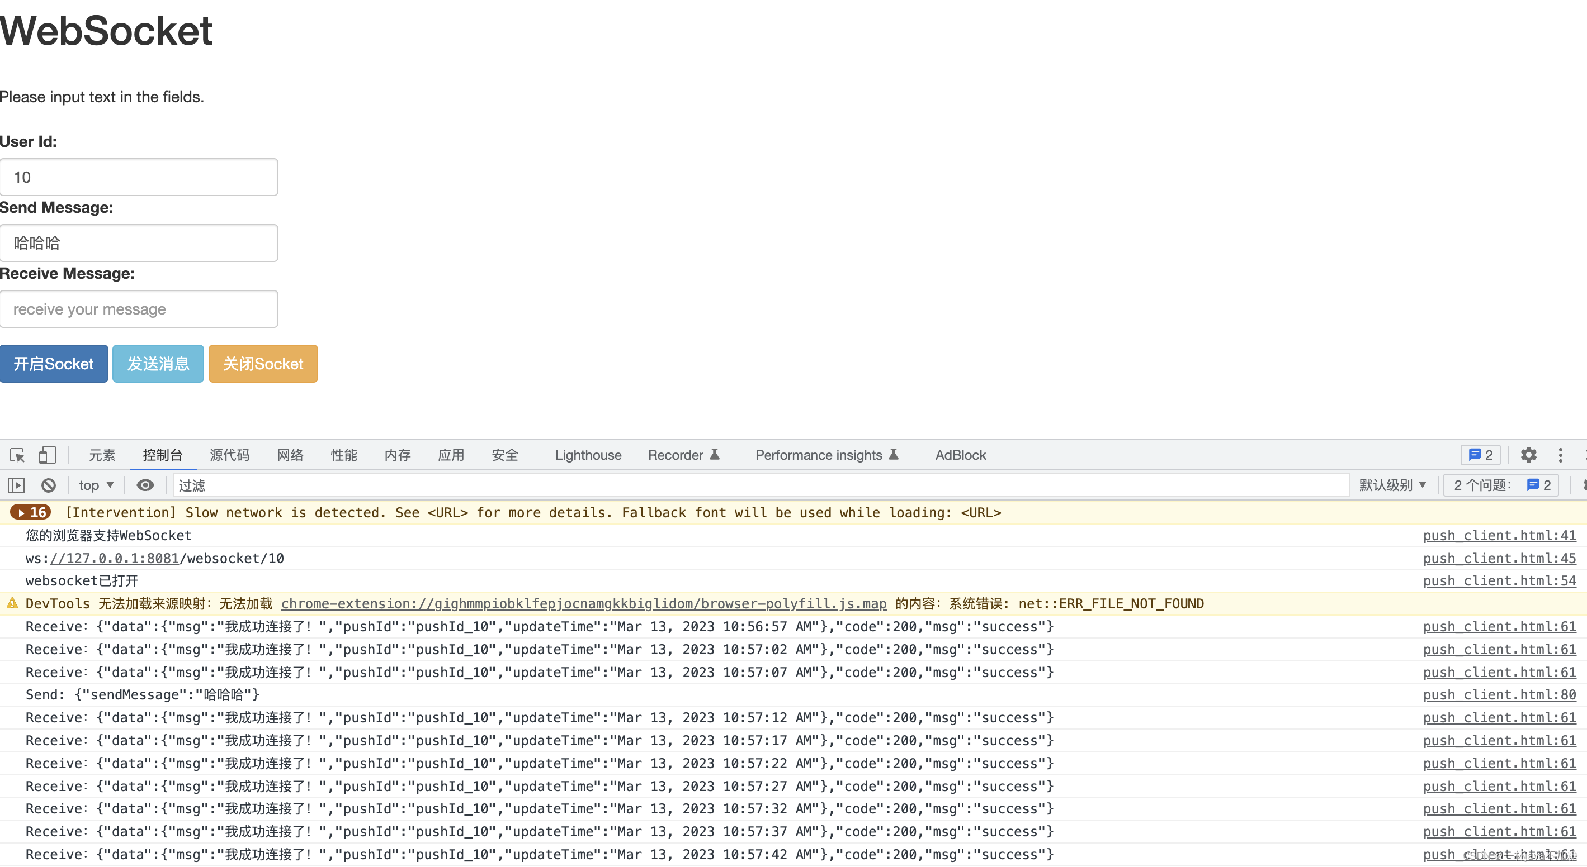Open the //127.0.0.1:8081 websocket link
Screen dimensions: 1587x867
coord(114,558)
